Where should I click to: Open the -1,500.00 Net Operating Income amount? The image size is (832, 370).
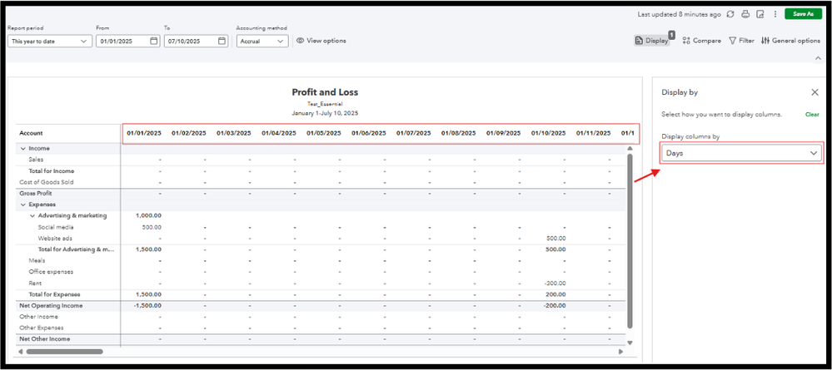(147, 306)
